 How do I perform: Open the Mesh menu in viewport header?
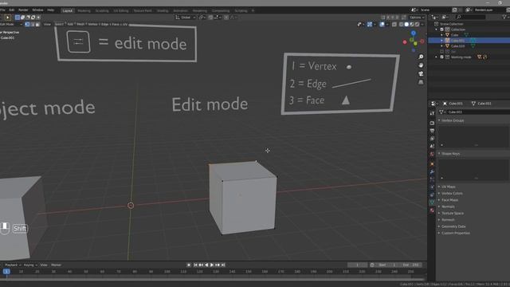[80, 25]
